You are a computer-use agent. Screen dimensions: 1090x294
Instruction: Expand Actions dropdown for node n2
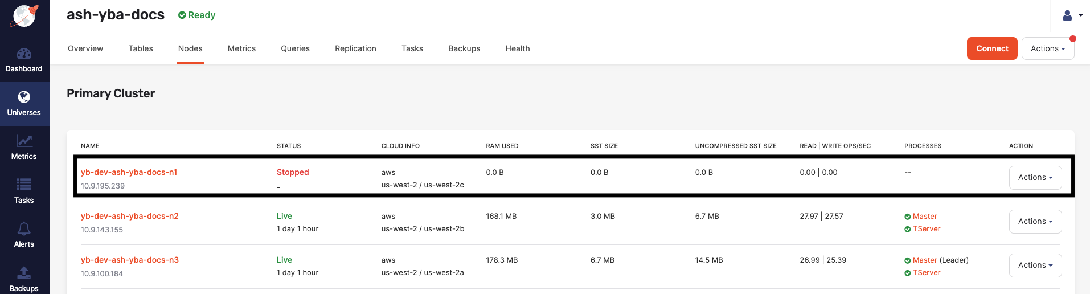1035,222
